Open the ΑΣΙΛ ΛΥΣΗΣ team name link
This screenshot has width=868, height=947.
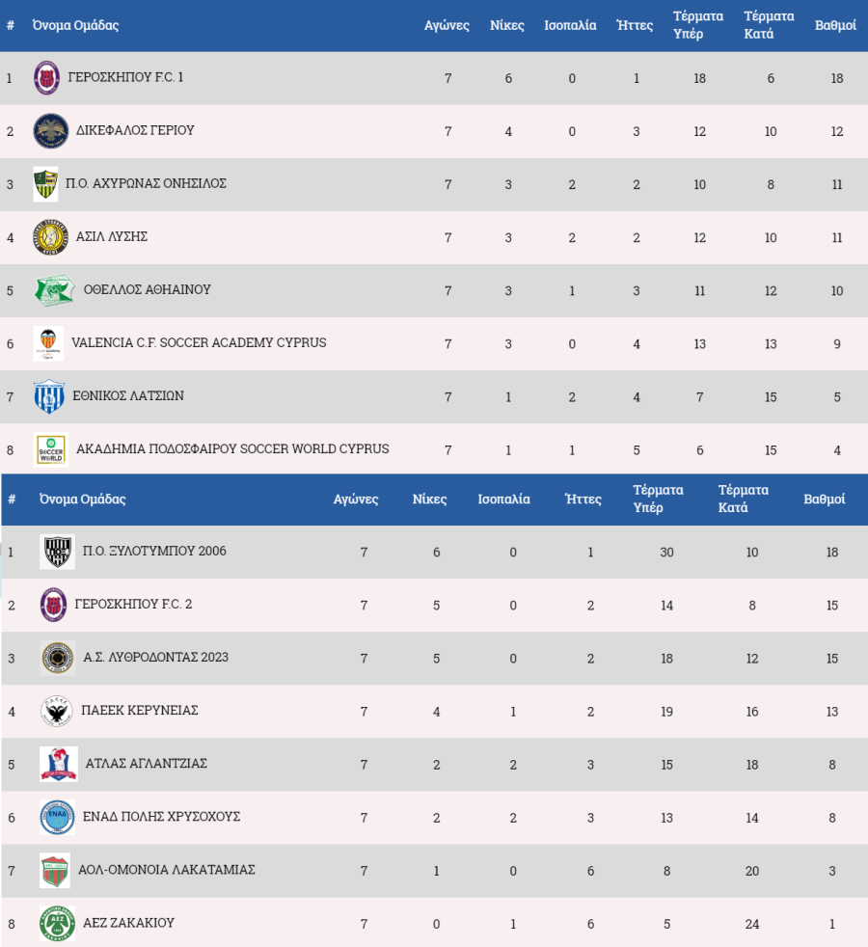pos(112,236)
